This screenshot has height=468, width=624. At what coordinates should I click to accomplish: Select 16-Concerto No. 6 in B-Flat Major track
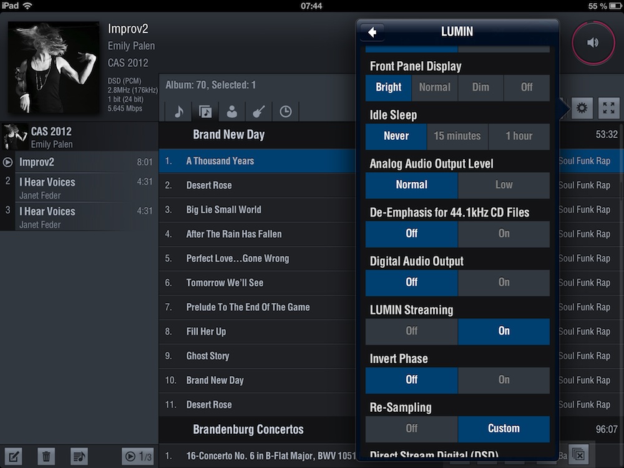[257, 456]
